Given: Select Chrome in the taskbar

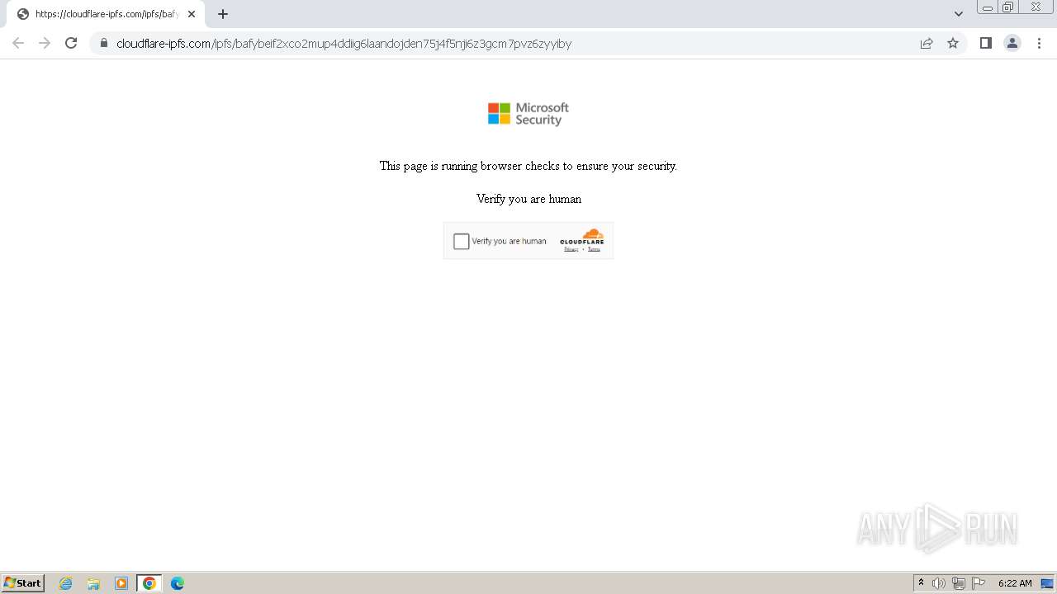Looking at the screenshot, I should 149,583.
